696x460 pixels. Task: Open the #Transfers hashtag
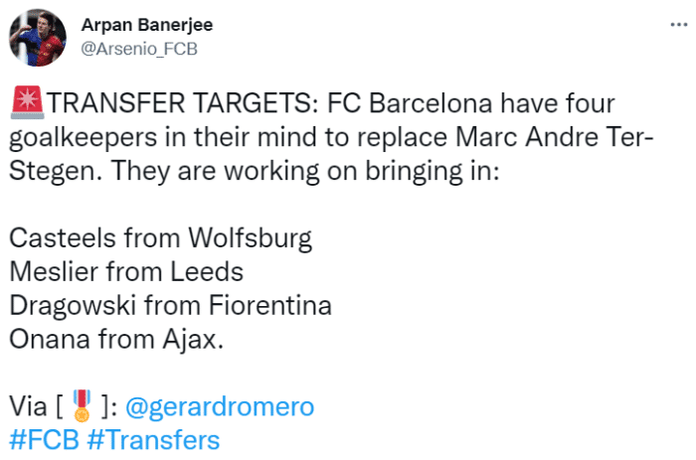tap(153, 440)
